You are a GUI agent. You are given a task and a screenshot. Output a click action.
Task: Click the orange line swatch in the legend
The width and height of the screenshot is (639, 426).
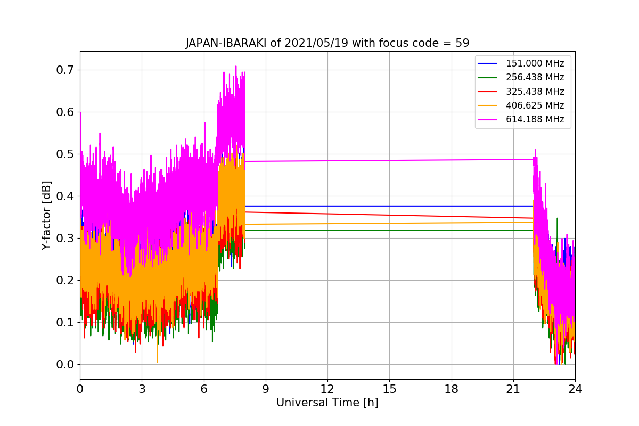(x=488, y=105)
